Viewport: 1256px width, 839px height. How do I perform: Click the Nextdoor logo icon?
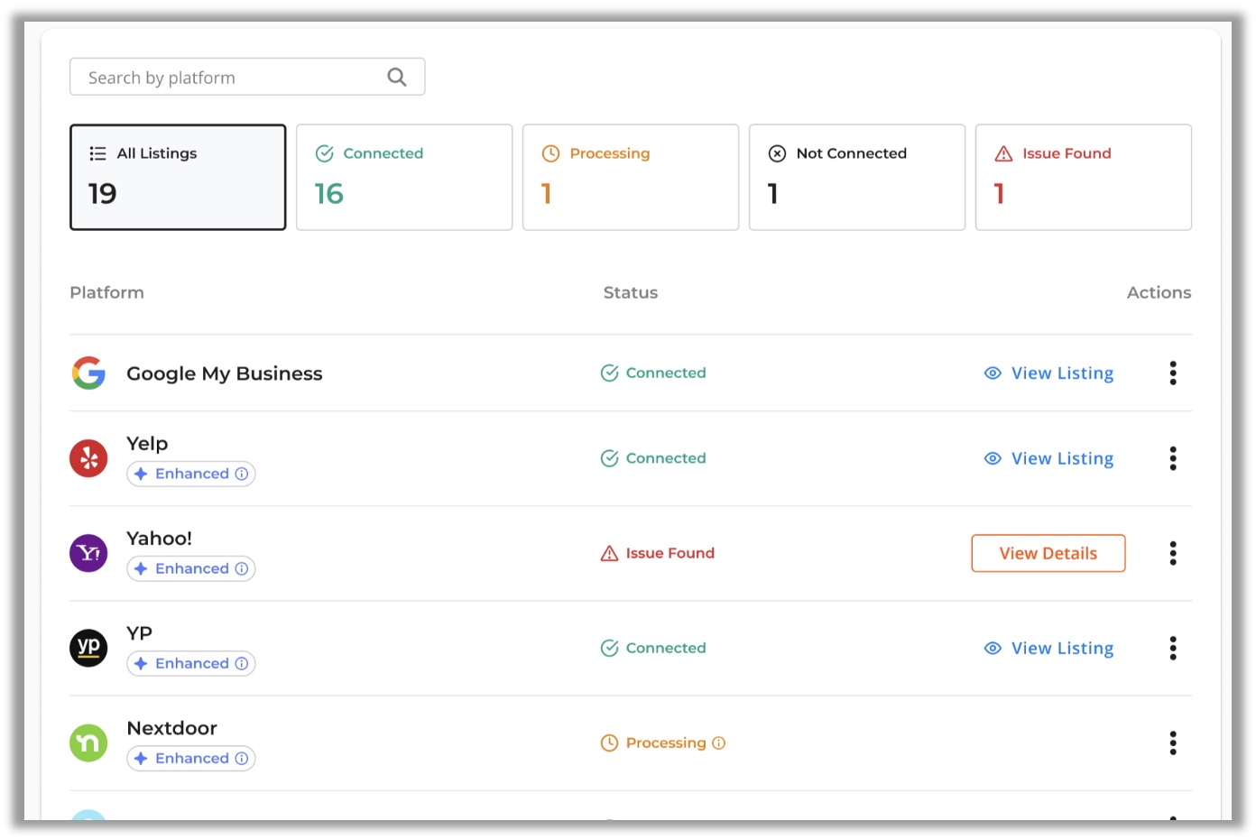tap(88, 742)
